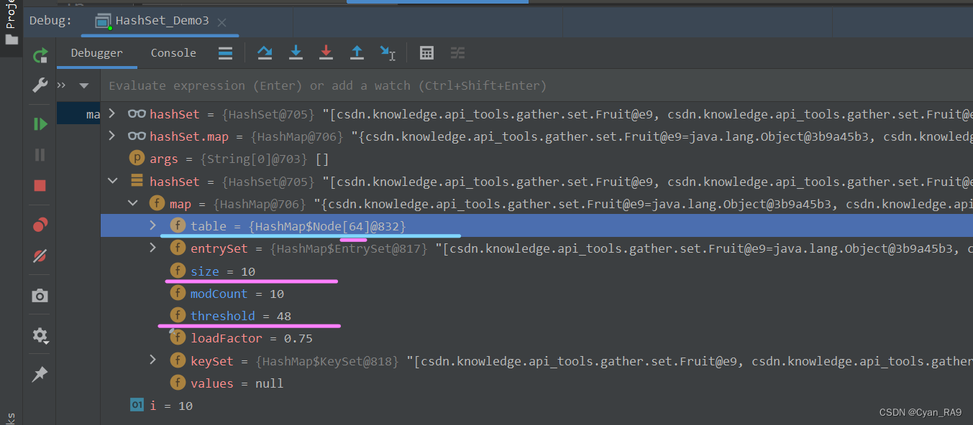Expand the hashSet watch entry
973x425 pixels.
pos(111,113)
